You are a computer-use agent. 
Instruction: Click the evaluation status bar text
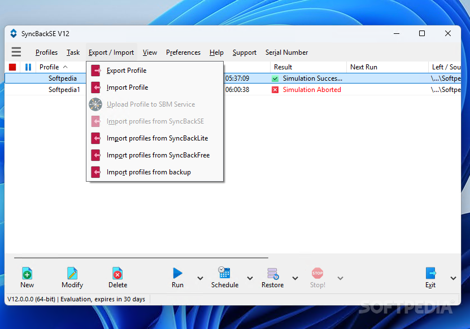coord(76,299)
